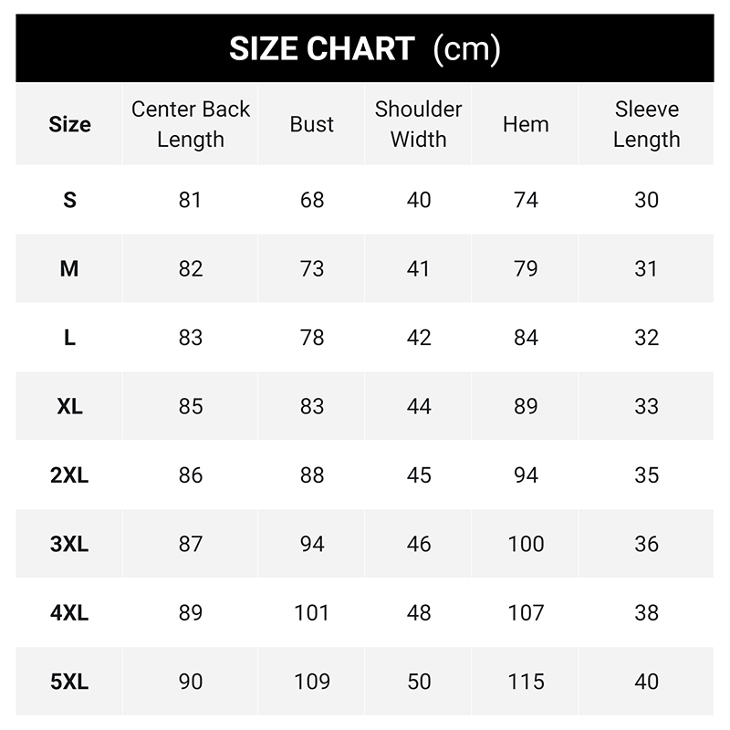Click the Shoulder Width column header

(x=418, y=124)
